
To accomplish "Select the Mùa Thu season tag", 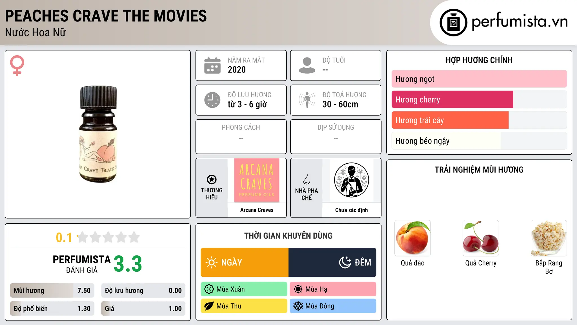I will [x=244, y=306].
